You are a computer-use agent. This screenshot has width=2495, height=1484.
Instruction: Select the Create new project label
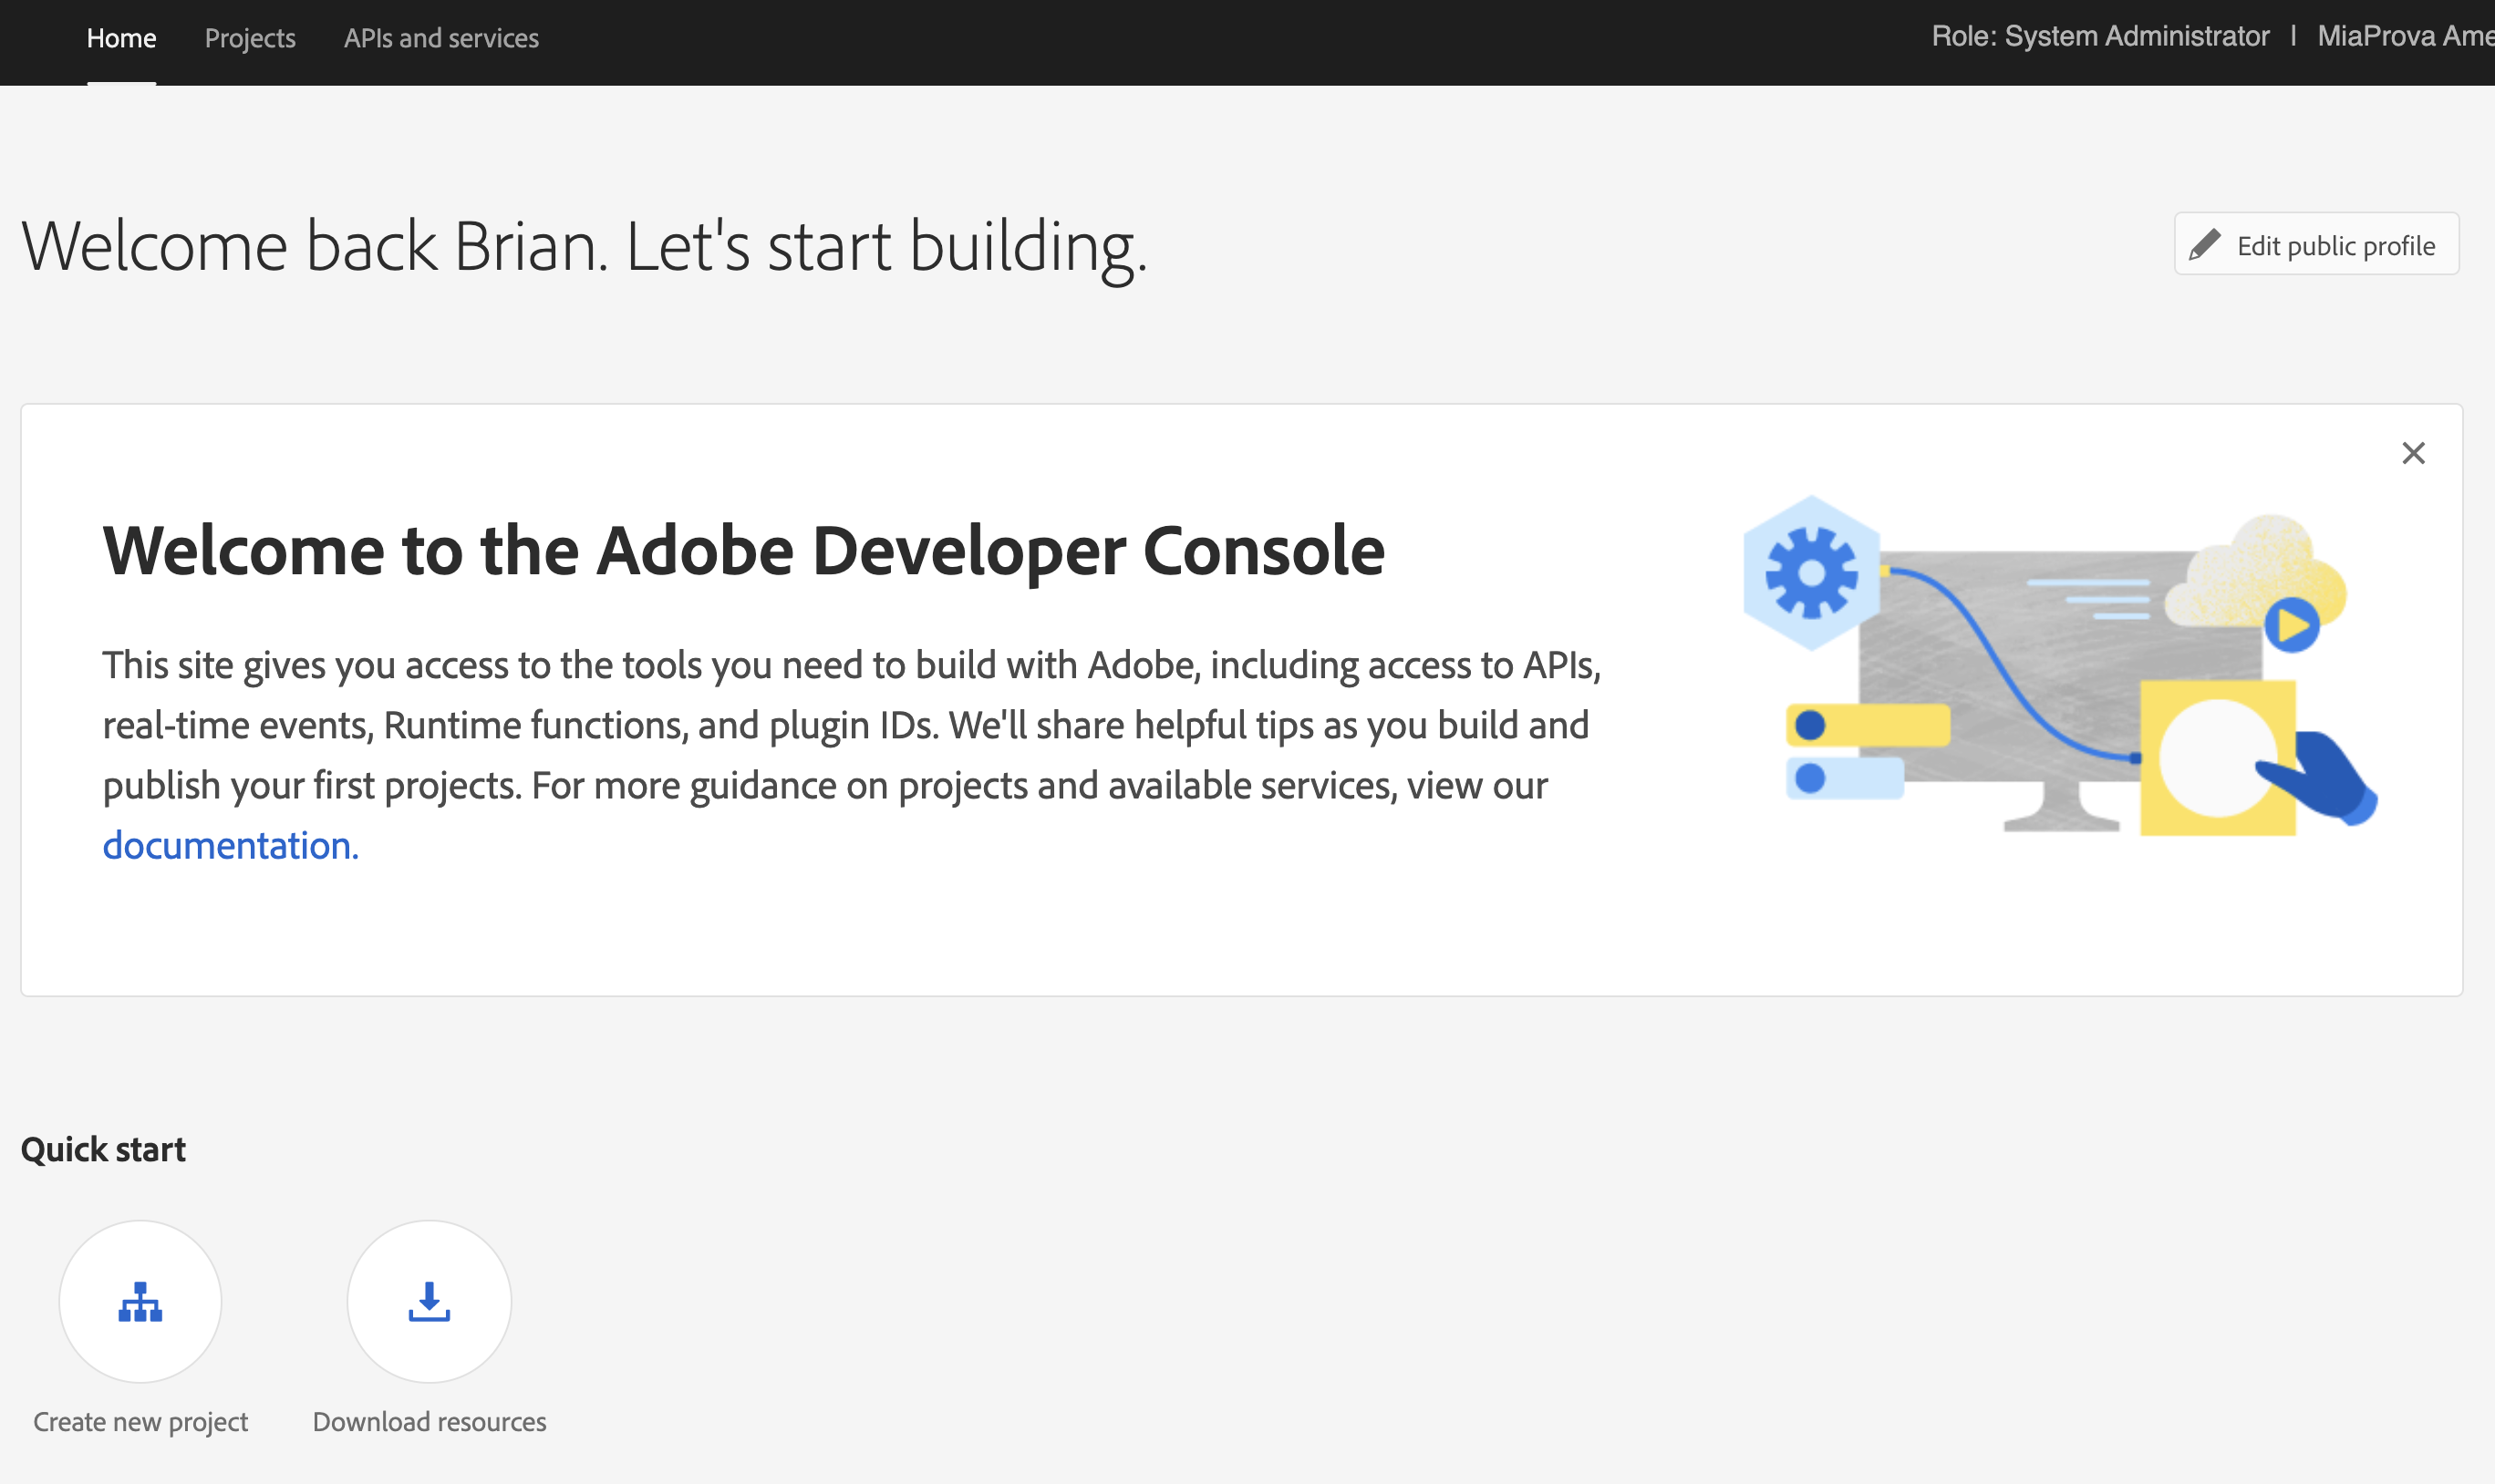click(140, 1422)
